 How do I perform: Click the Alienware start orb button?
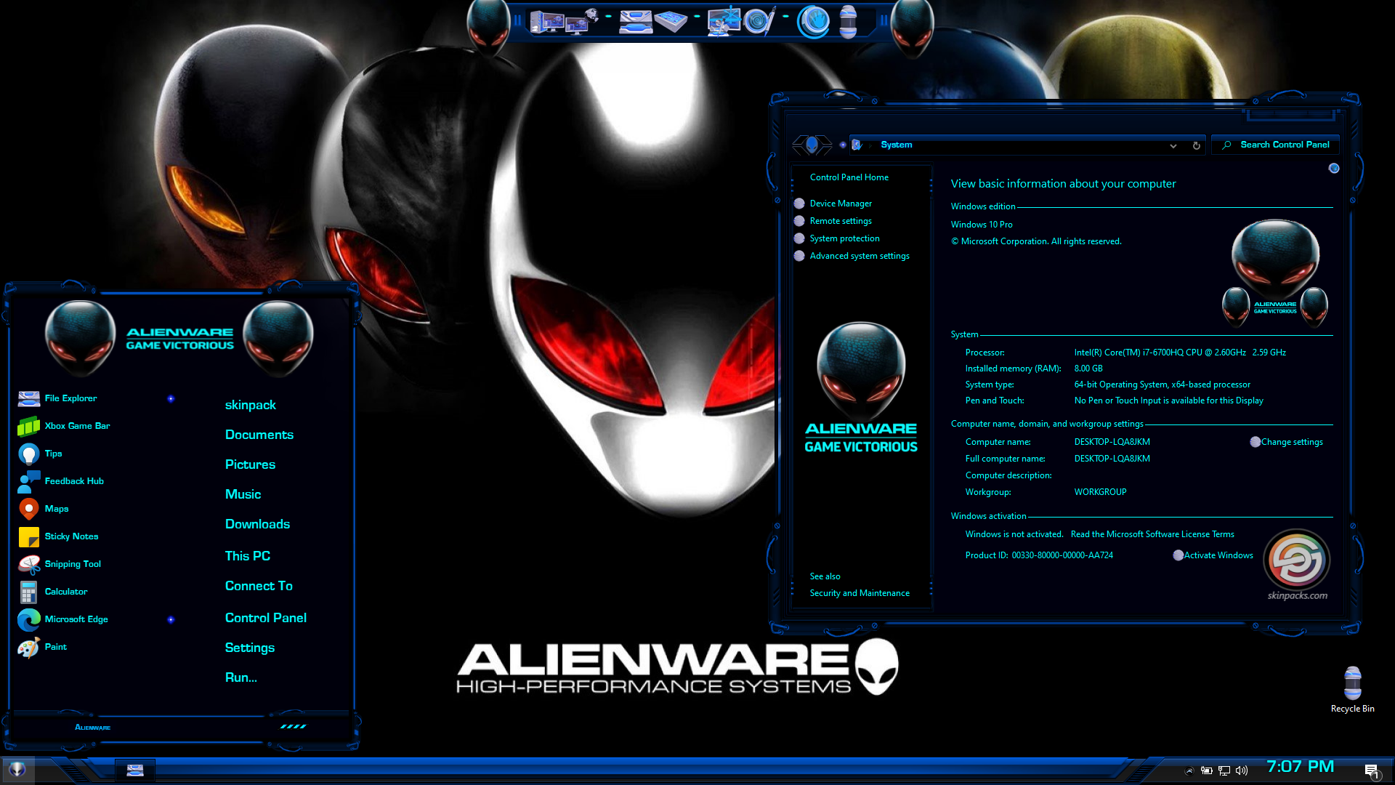pos(17,769)
